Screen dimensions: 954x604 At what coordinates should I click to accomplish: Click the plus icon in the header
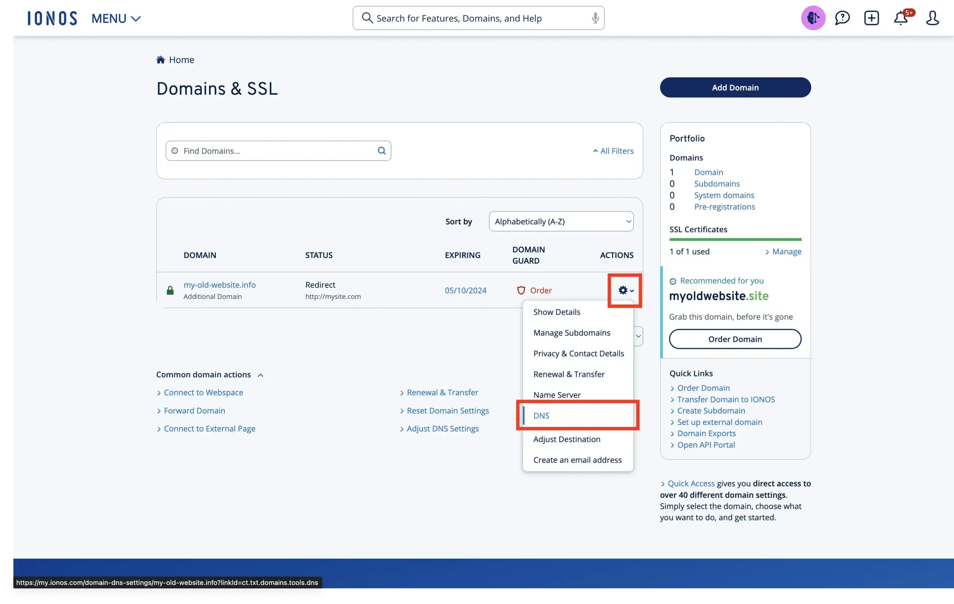pos(872,18)
